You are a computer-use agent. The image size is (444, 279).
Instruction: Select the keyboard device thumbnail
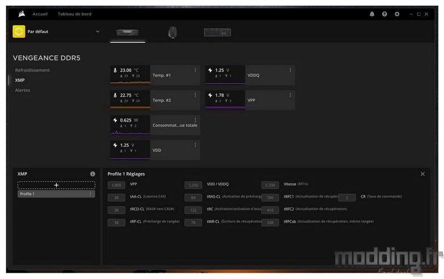217,32
